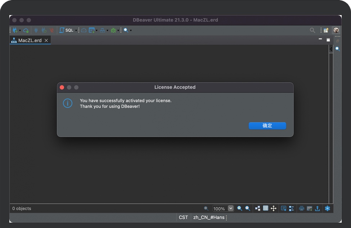Expand dropdown next to toolbar search magnifier
Screen dimensions: 351x228
pyautogui.click(x=131, y=31)
